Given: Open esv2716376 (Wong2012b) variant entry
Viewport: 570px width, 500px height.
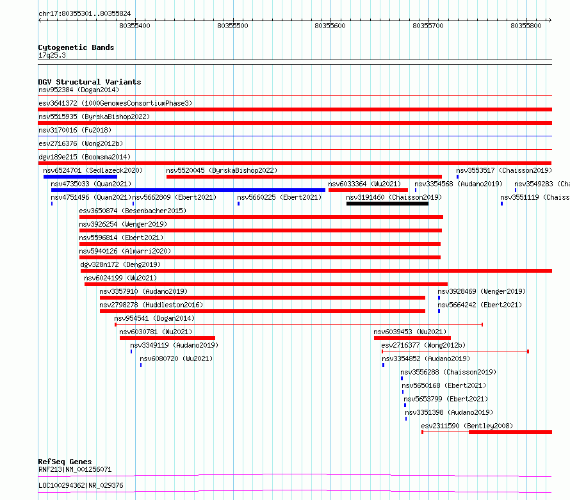Looking at the screenshot, I should [x=81, y=143].
